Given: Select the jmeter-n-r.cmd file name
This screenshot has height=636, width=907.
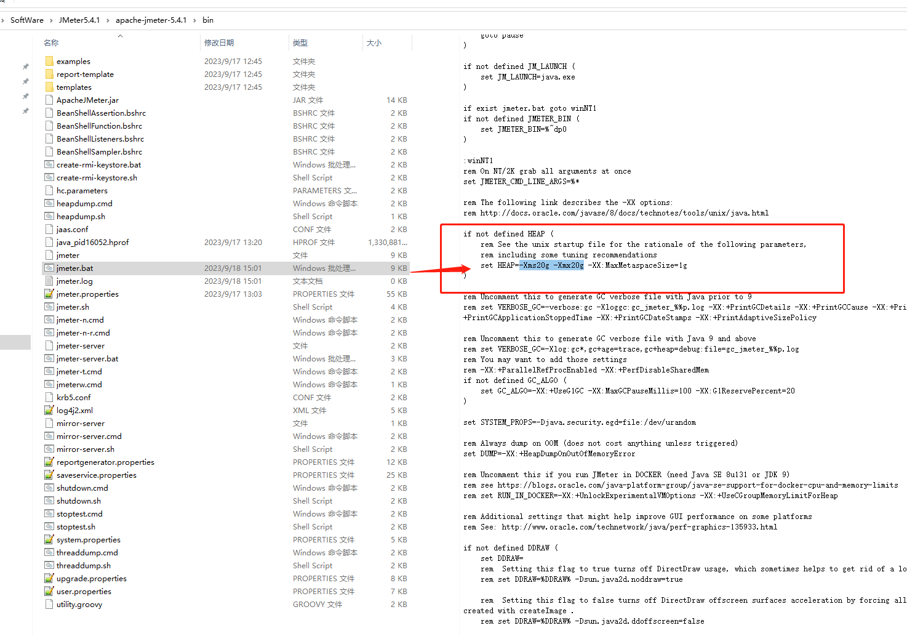Looking at the screenshot, I should click(x=83, y=332).
